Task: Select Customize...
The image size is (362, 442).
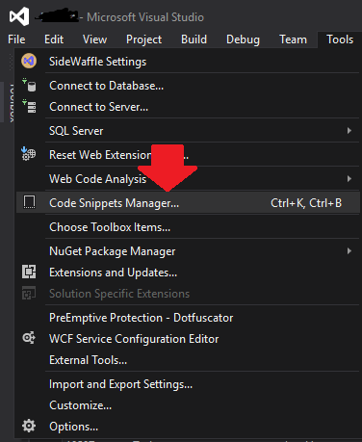Action: pyautogui.click(x=188, y=405)
